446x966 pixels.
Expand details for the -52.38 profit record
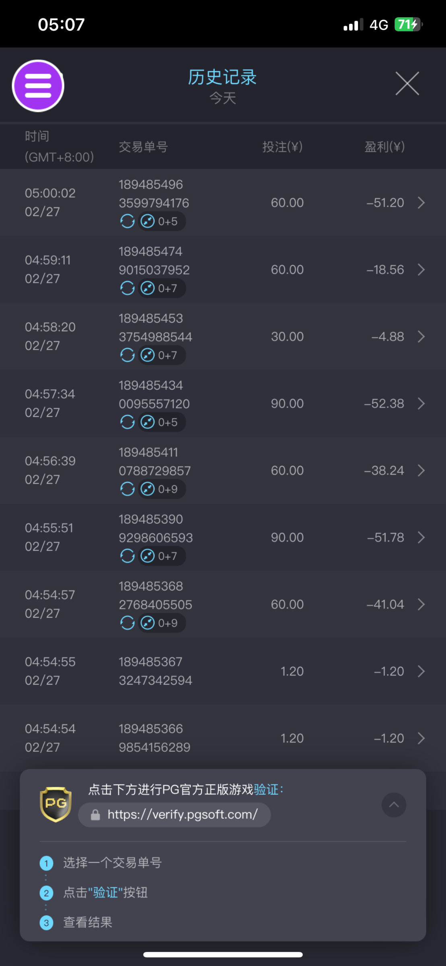point(421,403)
